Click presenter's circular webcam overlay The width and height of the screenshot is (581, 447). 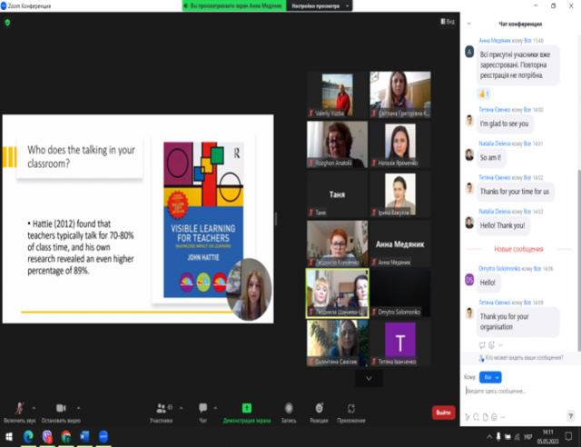pyautogui.click(x=249, y=289)
